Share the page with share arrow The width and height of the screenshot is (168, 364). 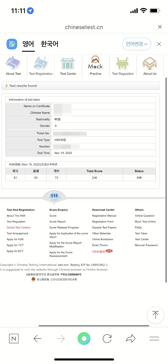[131, 339]
